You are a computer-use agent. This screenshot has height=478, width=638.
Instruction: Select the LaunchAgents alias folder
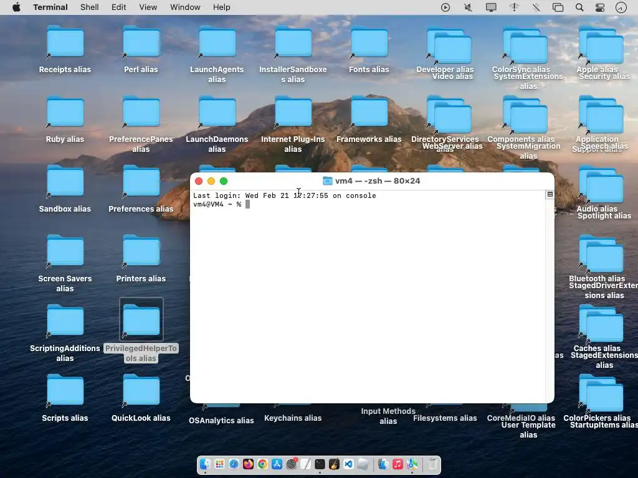(217, 43)
